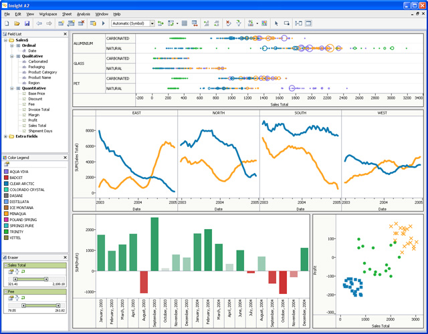Select the Product Category field
The image size is (428, 334).
[41, 72]
